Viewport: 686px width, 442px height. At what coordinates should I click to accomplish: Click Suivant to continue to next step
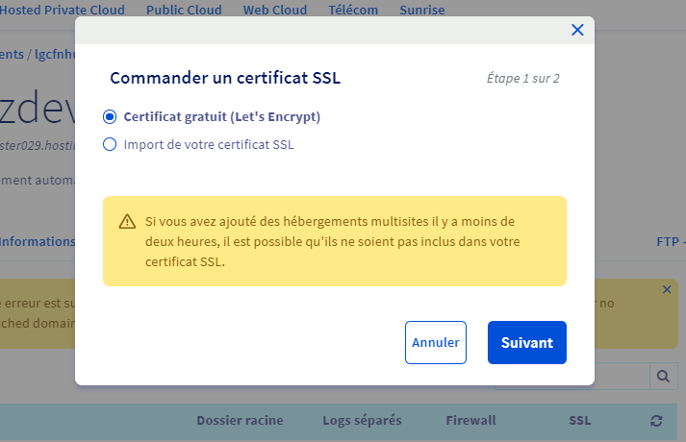(x=526, y=342)
